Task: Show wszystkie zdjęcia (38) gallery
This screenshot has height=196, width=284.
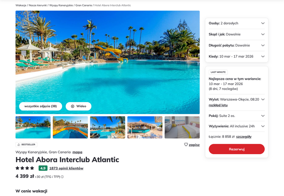Action: (40, 106)
